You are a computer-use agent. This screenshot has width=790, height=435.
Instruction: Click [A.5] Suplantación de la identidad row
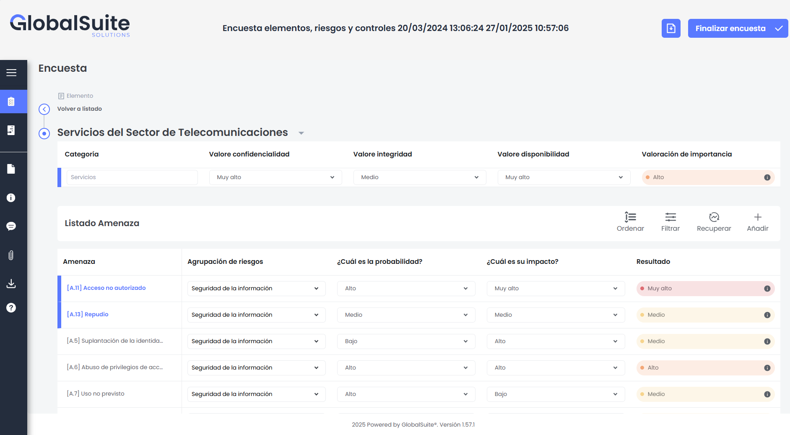pos(115,341)
